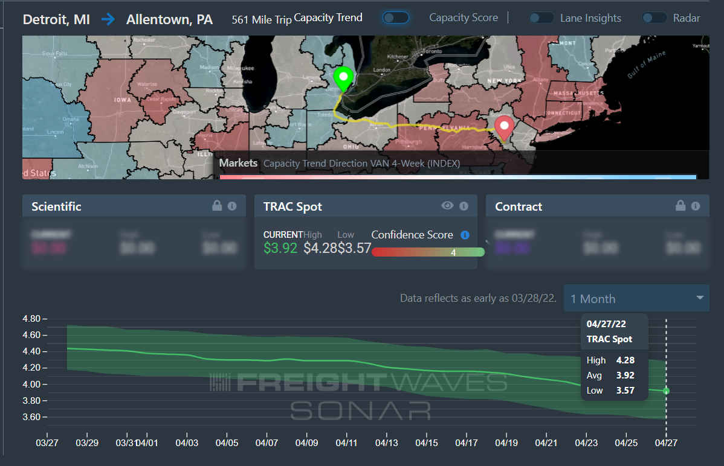The height and width of the screenshot is (466, 724).
Task: Click the 04/27/22 date in the tooltip
Action: coord(606,324)
